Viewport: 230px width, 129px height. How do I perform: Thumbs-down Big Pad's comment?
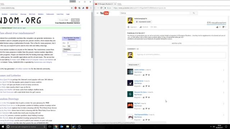[x=146, y=109]
